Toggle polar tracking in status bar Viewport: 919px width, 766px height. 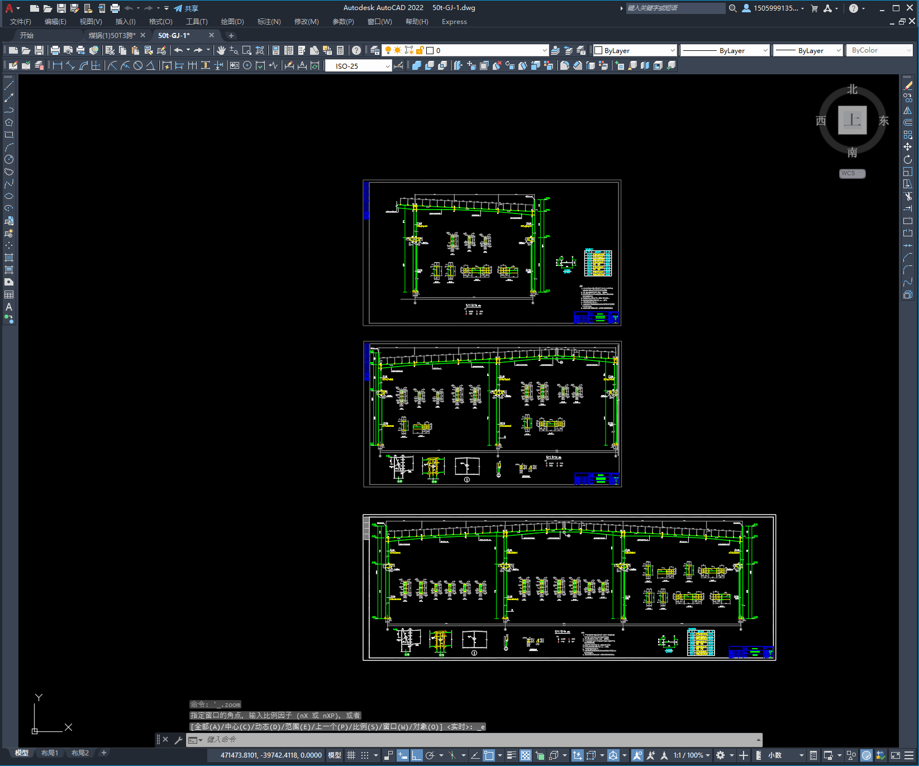pyautogui.click(x=430, y=755)
